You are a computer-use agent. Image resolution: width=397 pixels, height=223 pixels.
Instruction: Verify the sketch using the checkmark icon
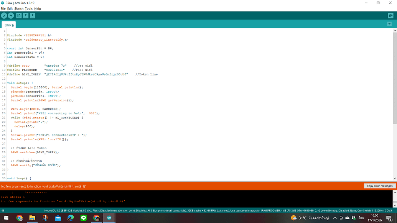pyautogui.click(x=4, y=16)
